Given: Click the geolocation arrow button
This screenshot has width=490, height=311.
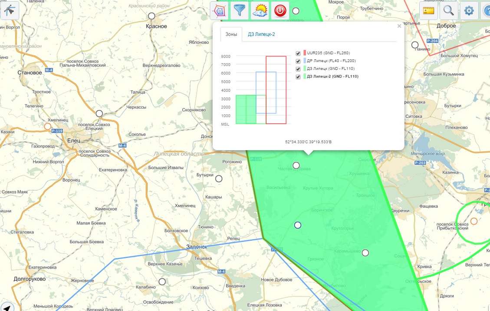Looking at the screenshot, I should click(7, 307).
